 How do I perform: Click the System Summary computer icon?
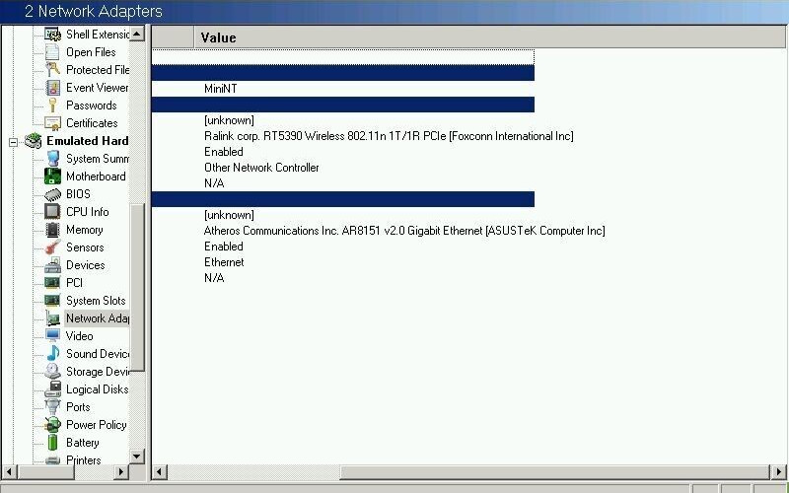(52, 159)
